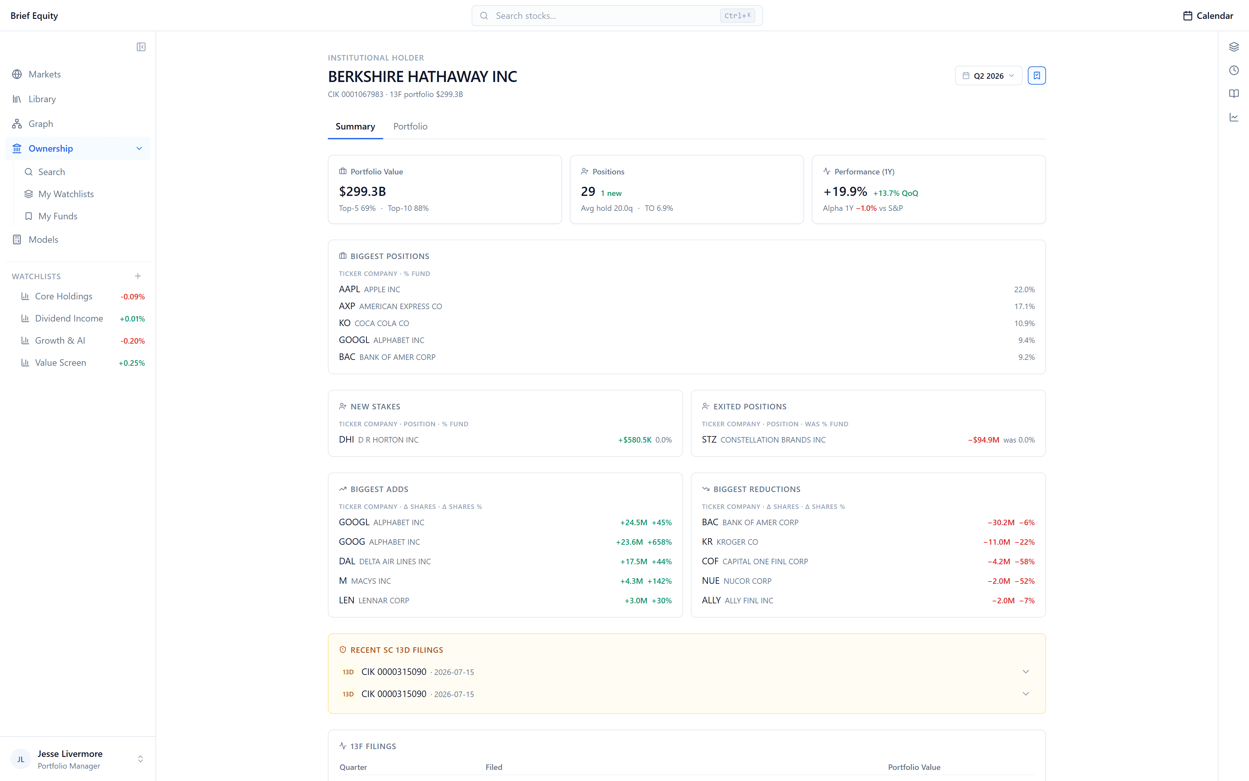
Task: Open the book icon in right rail
Action: pyautogui.click(x=1234, y=93)
